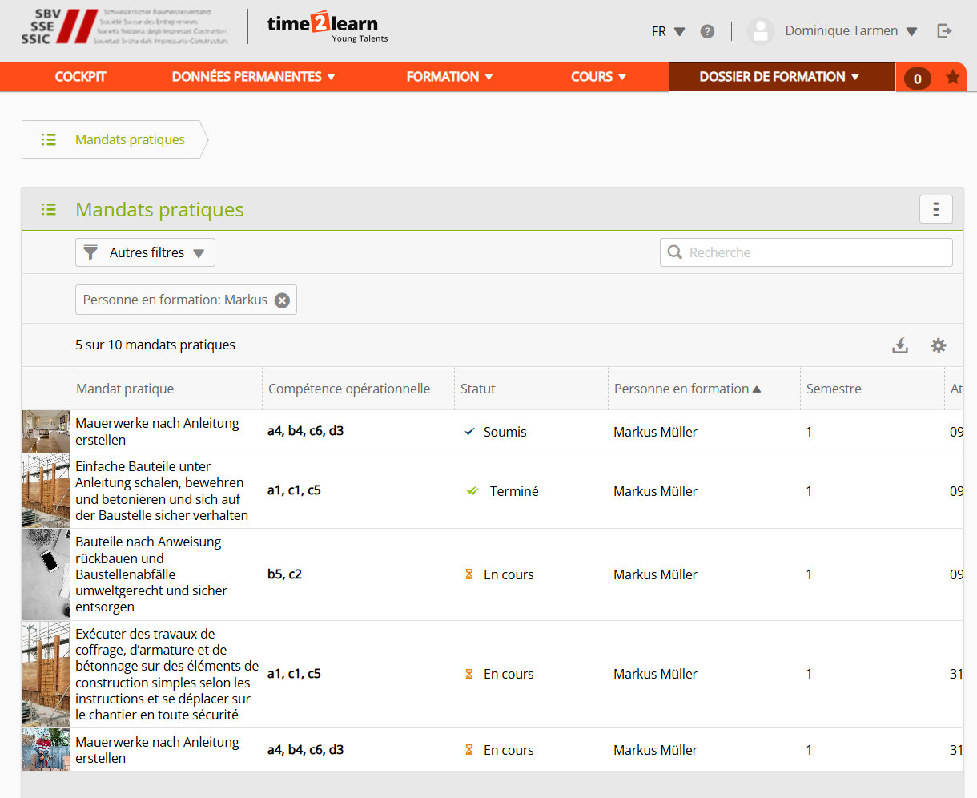Click the notification counter badge showing 0

point(917,79)
